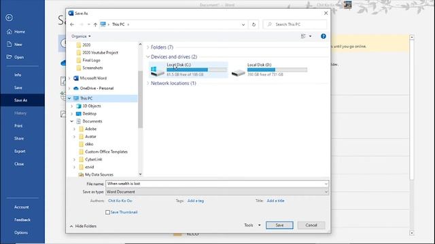
Task: Refresh the This PC location
Action: pos(254,24)
